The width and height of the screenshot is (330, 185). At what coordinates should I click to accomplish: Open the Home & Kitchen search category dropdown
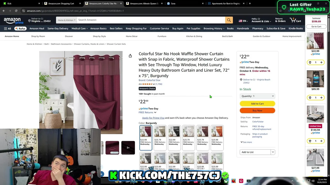tap(67, 20)
